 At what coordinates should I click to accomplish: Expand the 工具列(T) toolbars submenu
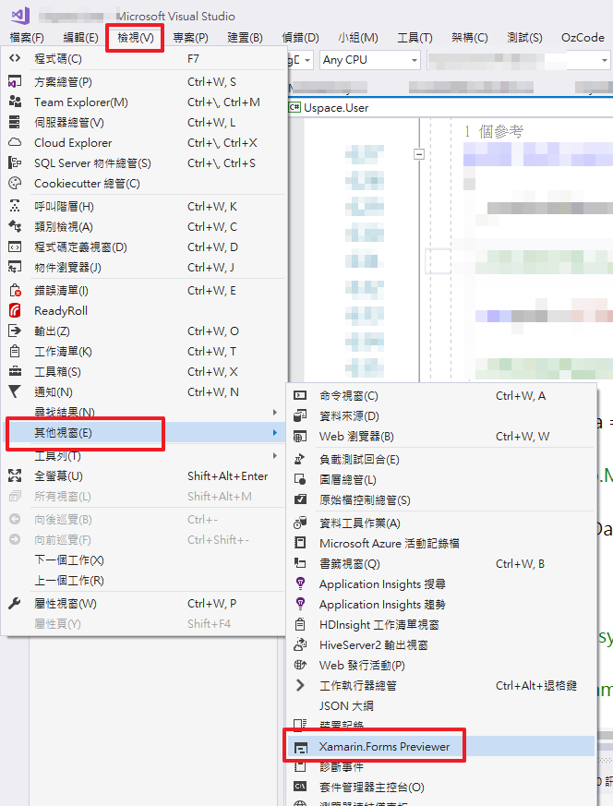point(144,456)
